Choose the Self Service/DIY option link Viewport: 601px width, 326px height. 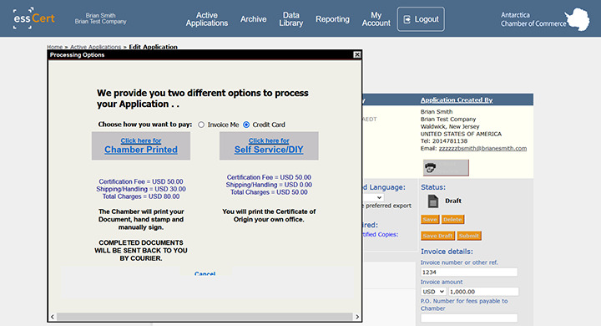point(269,146)
